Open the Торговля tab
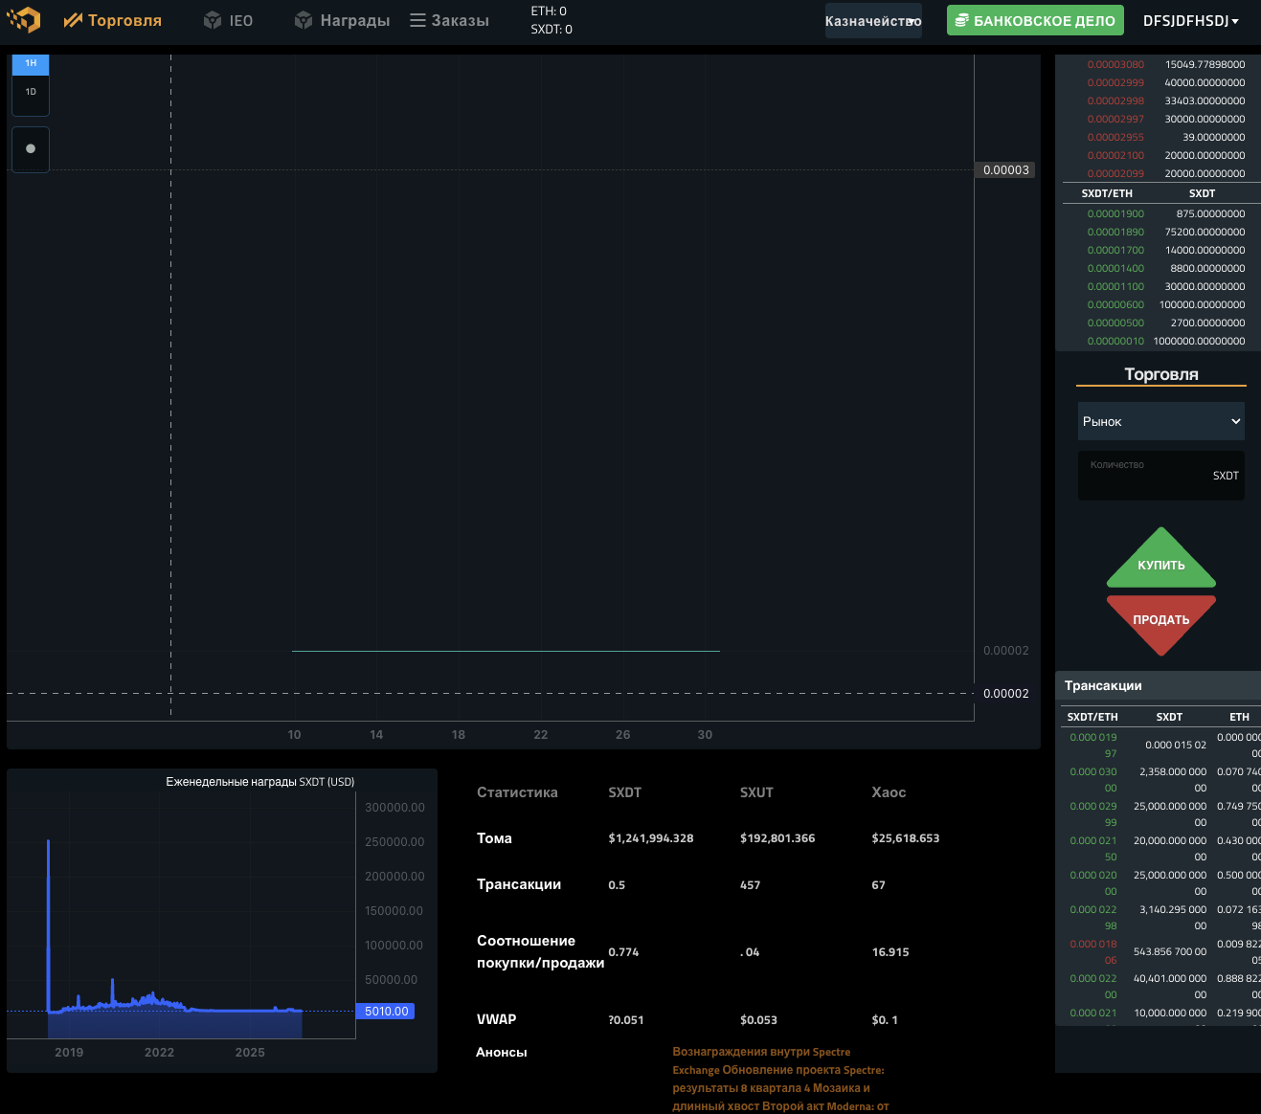The width and height of the screenshot is (1261, 1114). pos(113,20)
